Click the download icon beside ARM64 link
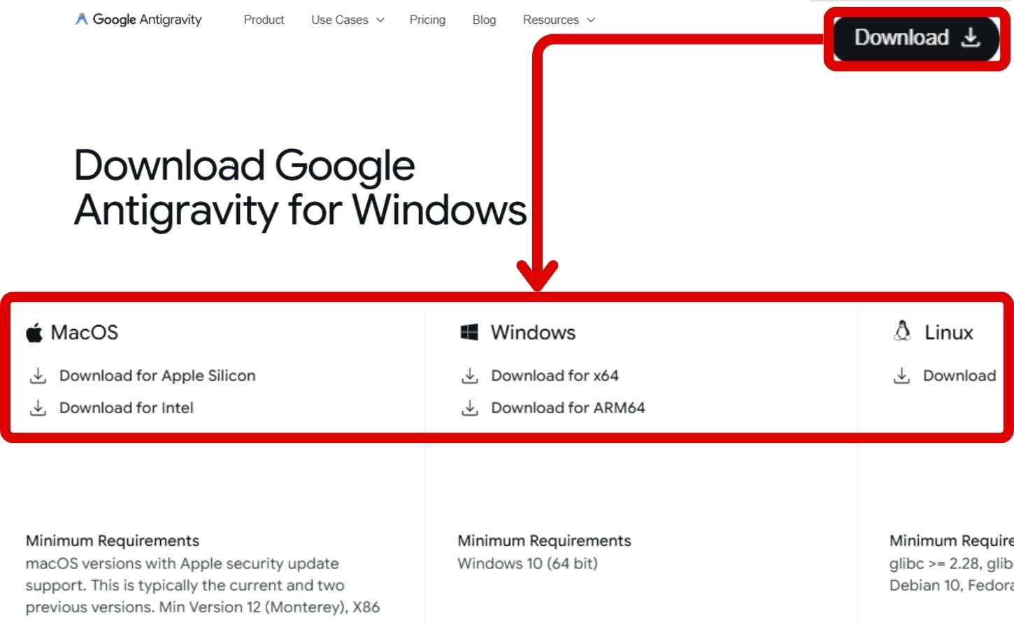The width and height of the screenshot is (1014, 622). pyautogui.click(x=470, y=407)
